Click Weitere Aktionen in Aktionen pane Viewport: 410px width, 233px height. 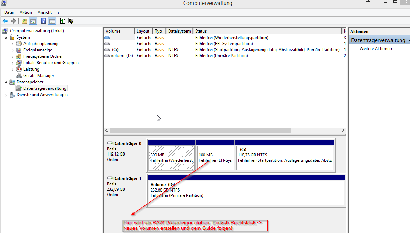[376, 49]
